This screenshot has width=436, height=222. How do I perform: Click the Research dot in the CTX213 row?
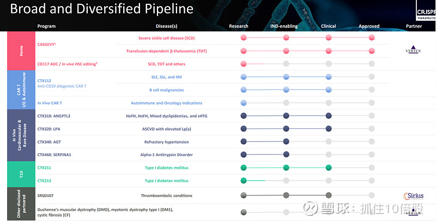[x=244, y=181]
